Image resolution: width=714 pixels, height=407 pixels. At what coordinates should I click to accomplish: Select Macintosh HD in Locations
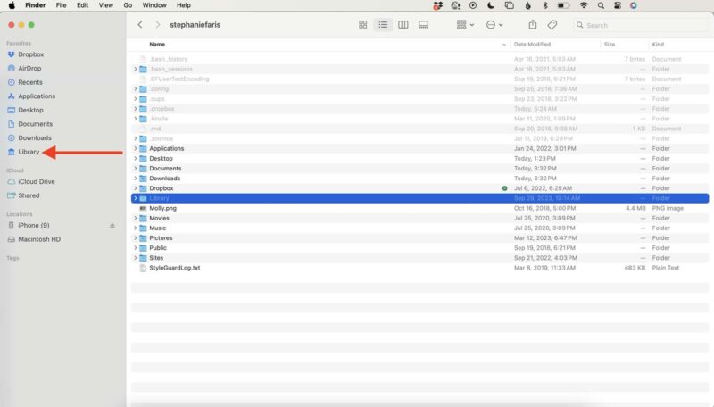point(39,239)
